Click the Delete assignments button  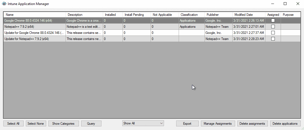point(252,124)
